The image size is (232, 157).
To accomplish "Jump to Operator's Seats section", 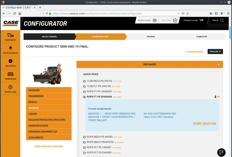I will (38, 125).
